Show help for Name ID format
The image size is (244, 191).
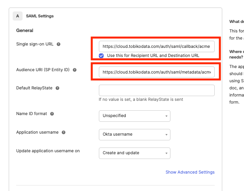pos(52,114)
